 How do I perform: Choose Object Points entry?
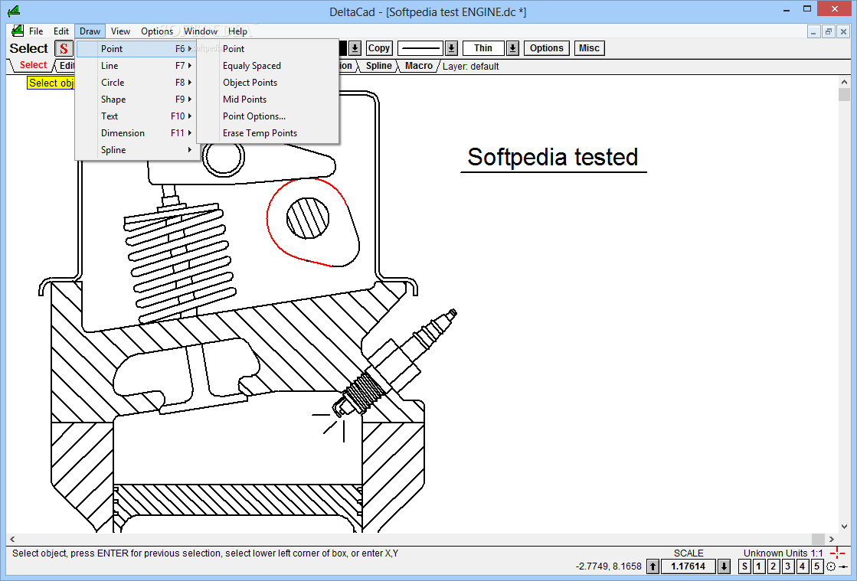pos(268,83)
